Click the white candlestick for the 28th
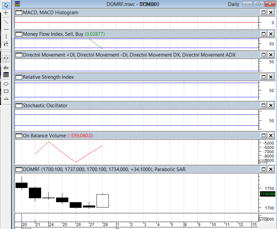Screen dimensions: 277x229 (x=103, y=201)
